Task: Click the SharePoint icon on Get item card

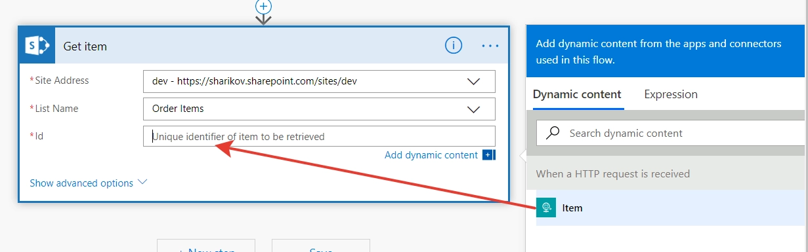Action: coord(37,46)
